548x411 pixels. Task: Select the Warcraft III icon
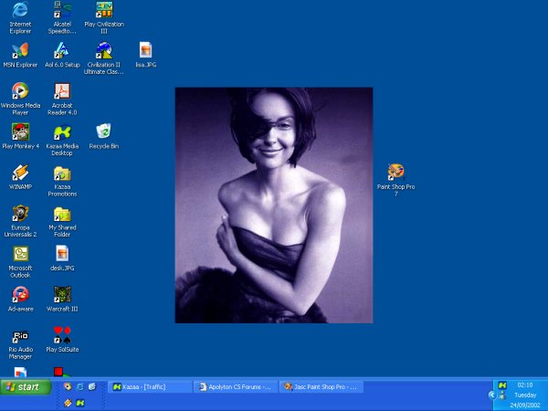pyautogui.click(x=62, y=295)
